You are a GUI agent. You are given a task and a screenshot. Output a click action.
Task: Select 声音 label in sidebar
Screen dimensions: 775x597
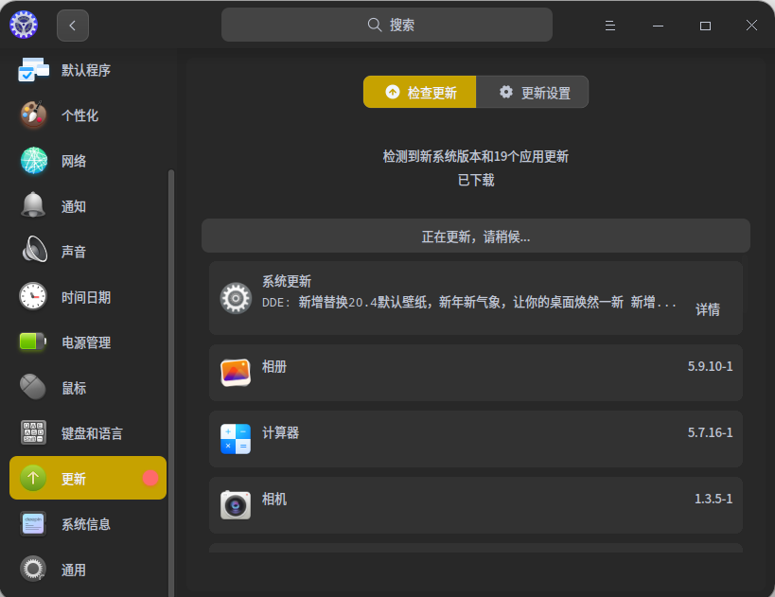74,252
